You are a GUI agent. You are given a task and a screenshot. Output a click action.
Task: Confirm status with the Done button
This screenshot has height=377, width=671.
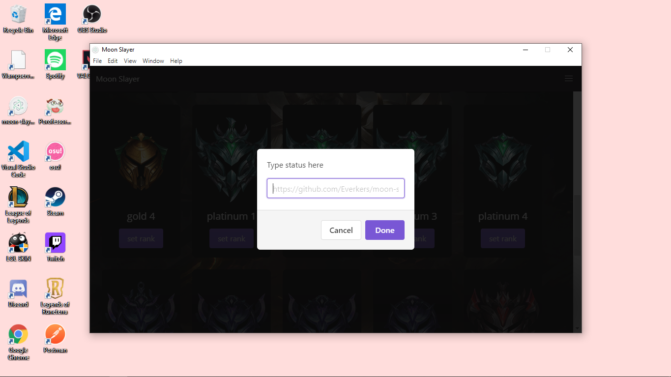click(385, 230)
